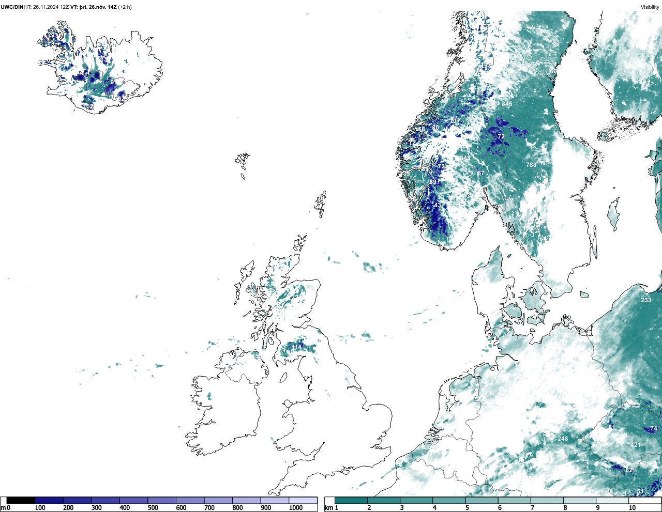Screen dimensions: 662x512
Task: Click the '248' value over Germany
Action: pyautogui.click(x=563, y=439)
